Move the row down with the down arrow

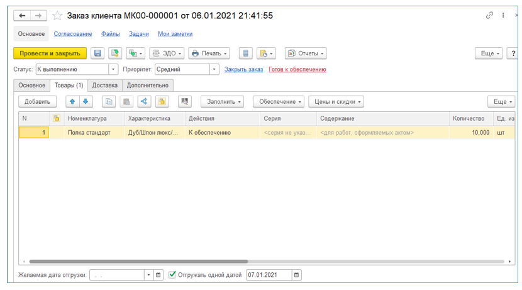[x=86, y=101]
